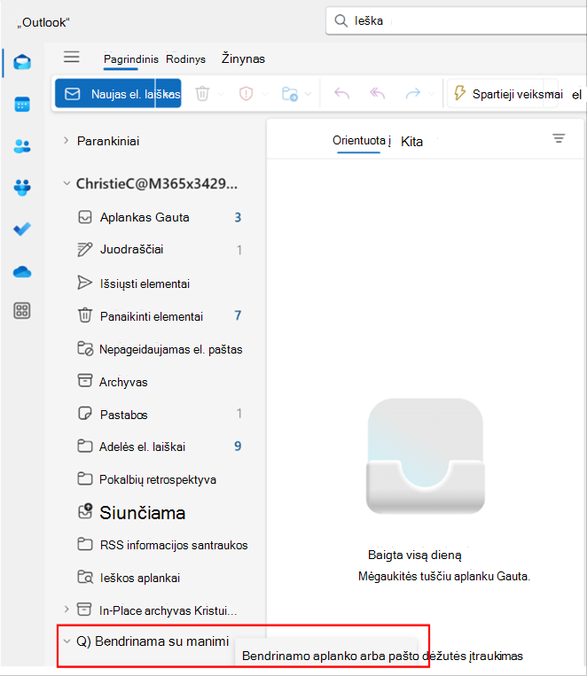Open Panaikinti elementai folder

[x=159, y=316]
